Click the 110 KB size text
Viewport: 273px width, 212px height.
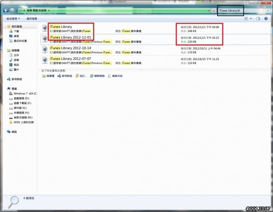click(x=192, y=63)
